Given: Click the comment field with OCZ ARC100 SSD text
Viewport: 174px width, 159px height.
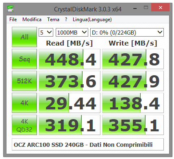Looking at the screenshot, I should (x=88, y=144).
